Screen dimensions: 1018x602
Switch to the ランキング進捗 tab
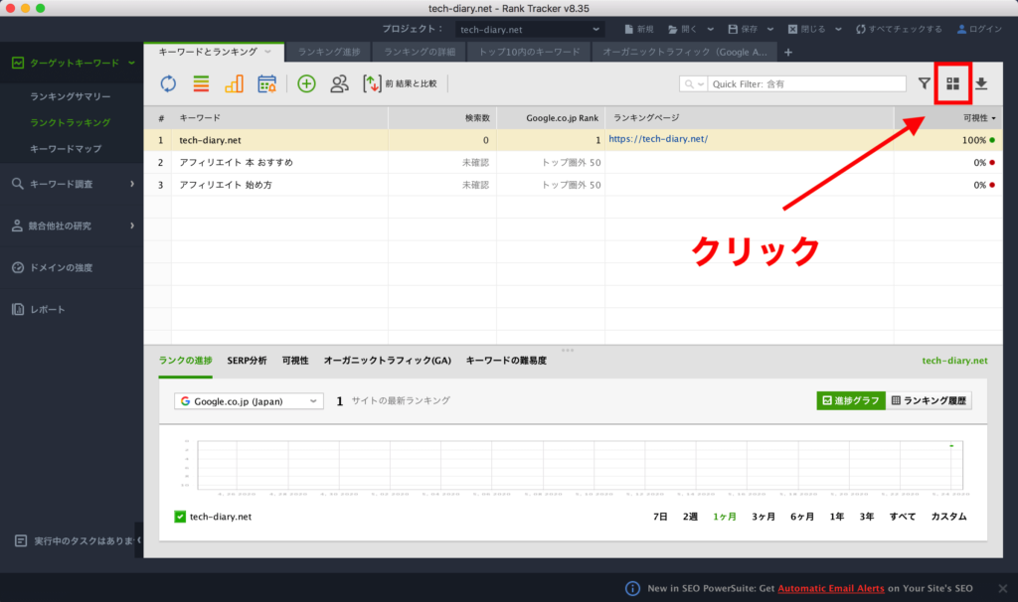(328, 52)
